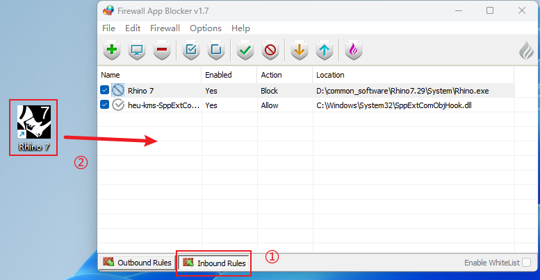540x280 pixels.
Task: Sort by the Action column header
Action: click(x=284, y=75)
